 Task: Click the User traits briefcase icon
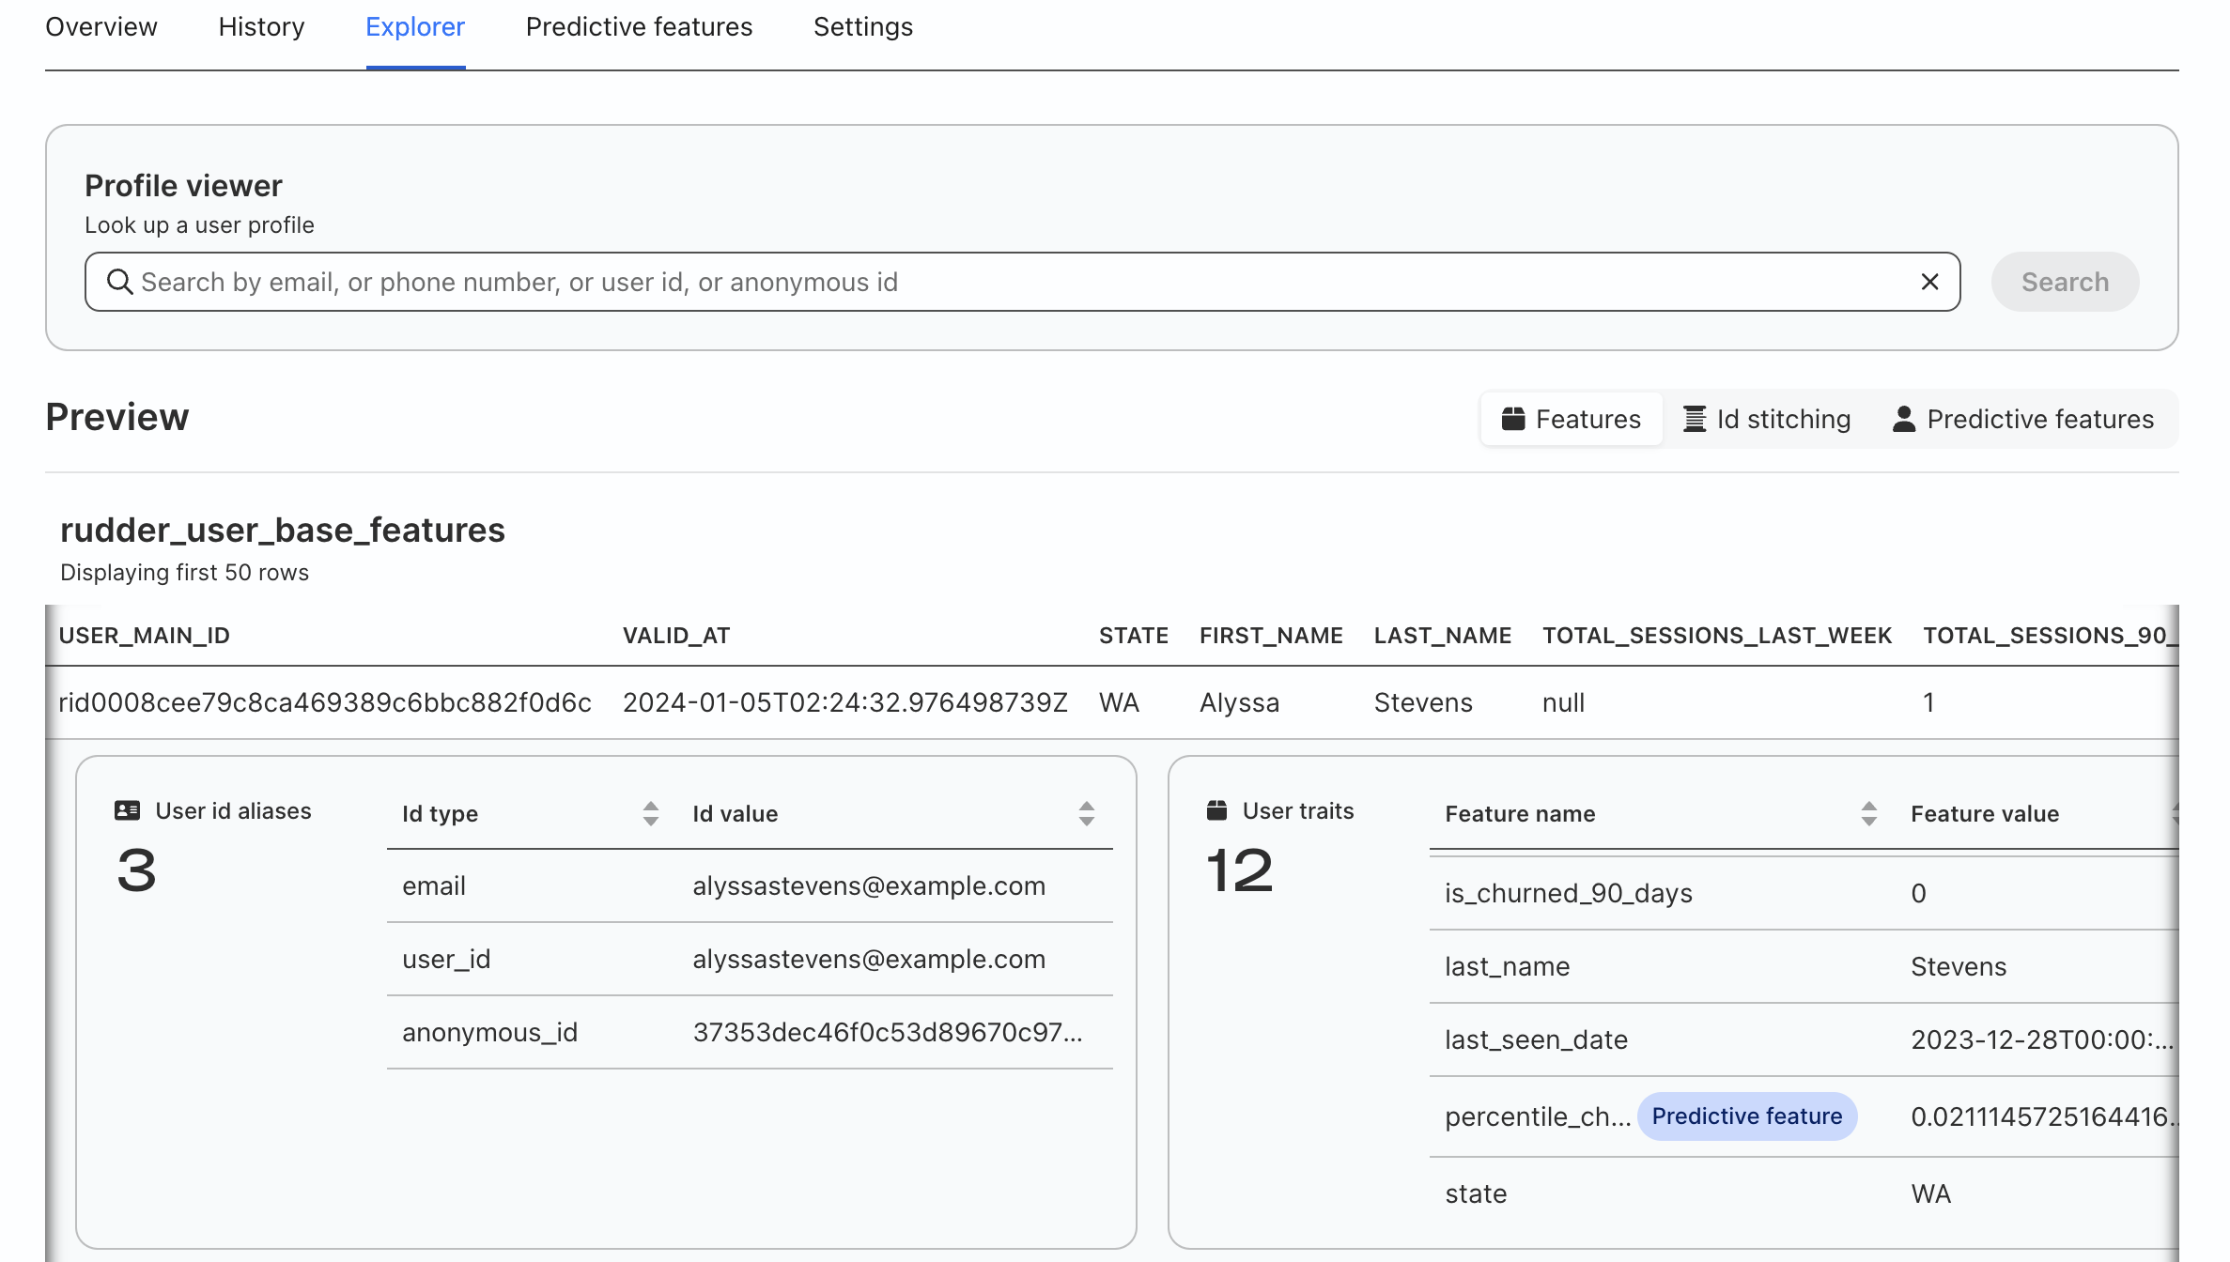[x=1216, y=809]
